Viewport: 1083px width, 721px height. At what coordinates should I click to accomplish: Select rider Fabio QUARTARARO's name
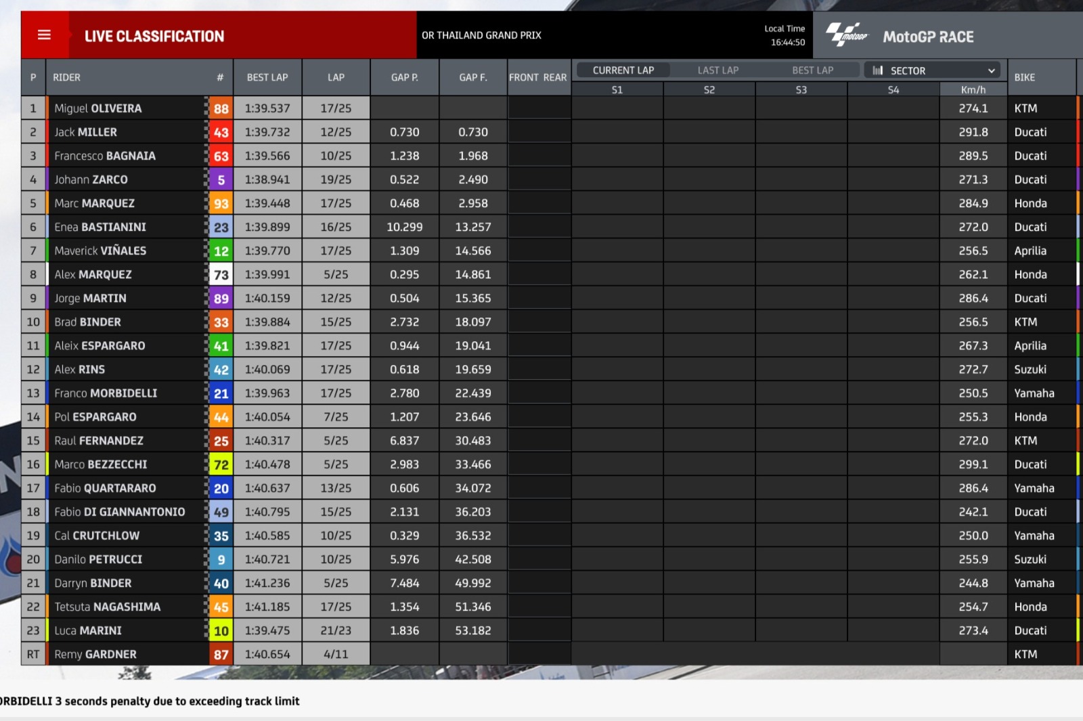105,488
